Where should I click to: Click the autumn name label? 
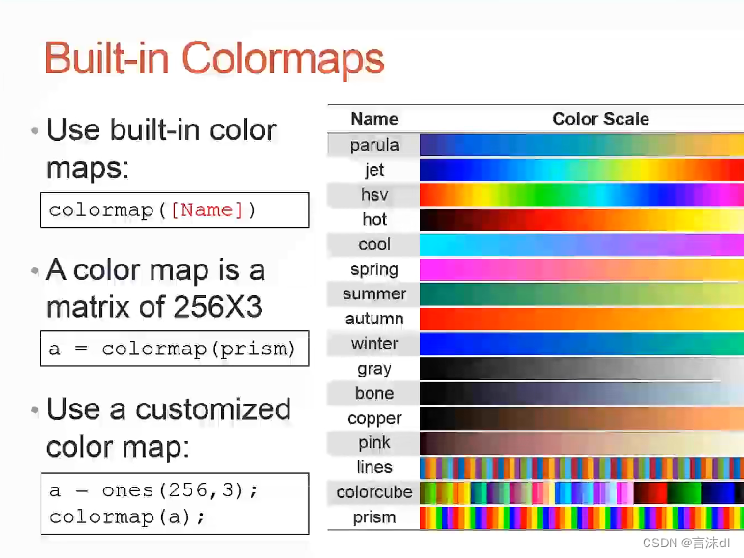(x=374, y=320)
